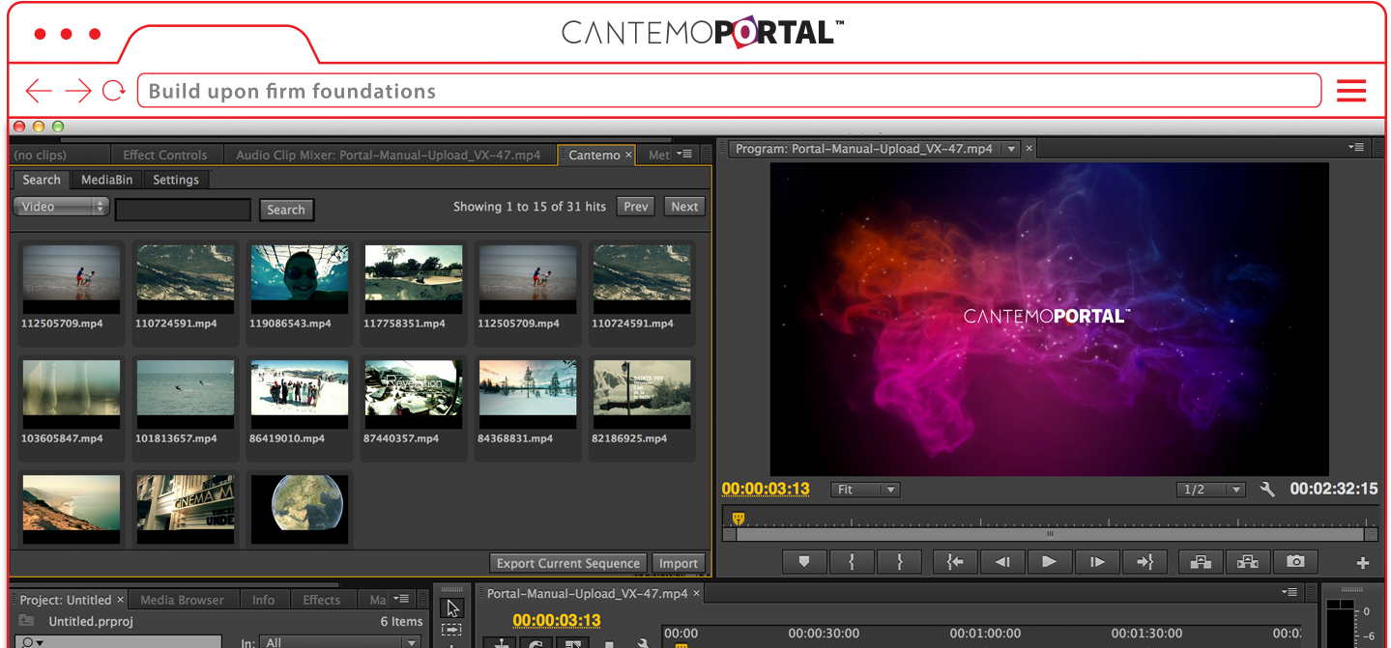The height and width of the screenshot is (648, 1391).
Task: Click the Mark Out button
Action: pos(899,561)
